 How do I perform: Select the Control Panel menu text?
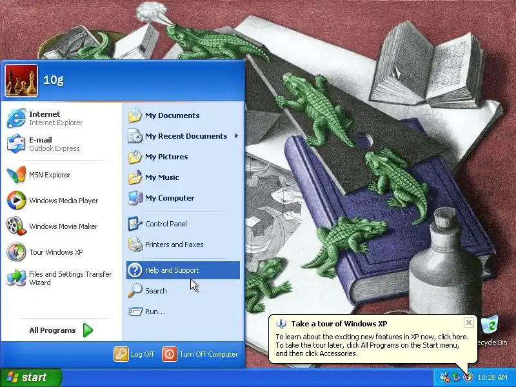tap(166, 224)
